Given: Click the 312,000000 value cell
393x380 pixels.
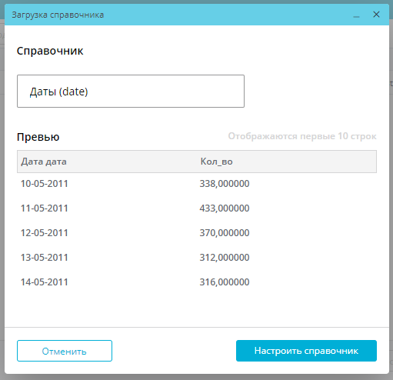Looking at the screenshot, I should [225, 258].
